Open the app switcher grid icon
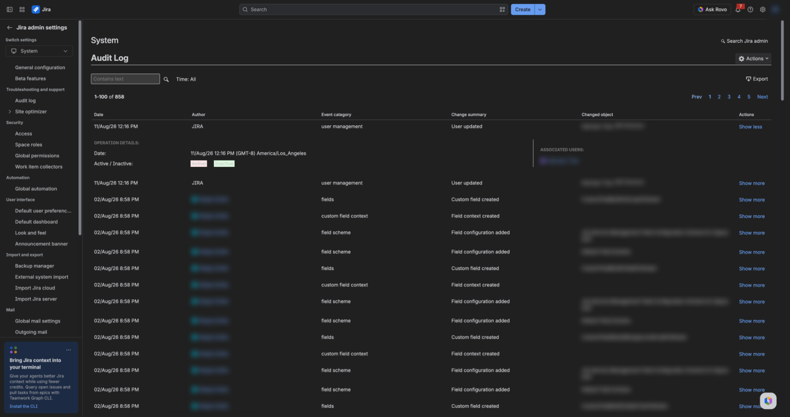Screen dimensions: 790x417 point(22,9)
